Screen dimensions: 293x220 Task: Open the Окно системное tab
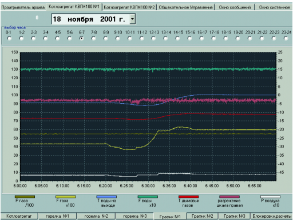click(x=274, y=7)
